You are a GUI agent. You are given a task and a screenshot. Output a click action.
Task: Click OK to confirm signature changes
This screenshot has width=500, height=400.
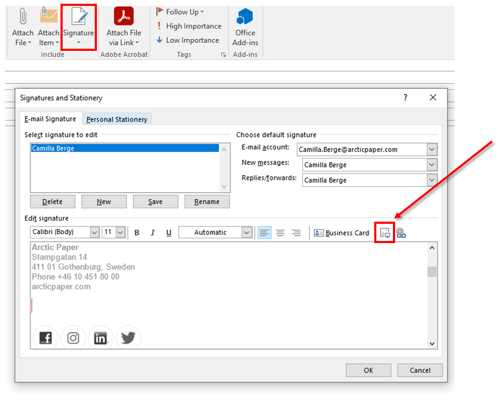click(368, 370)
